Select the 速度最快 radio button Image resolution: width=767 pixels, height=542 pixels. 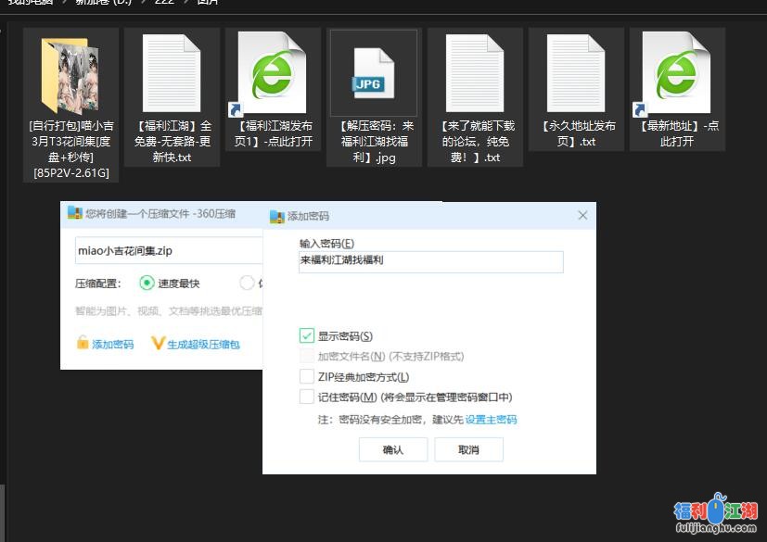(147, 284)
